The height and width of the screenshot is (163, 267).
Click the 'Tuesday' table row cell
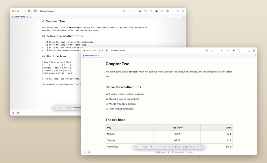130,140
